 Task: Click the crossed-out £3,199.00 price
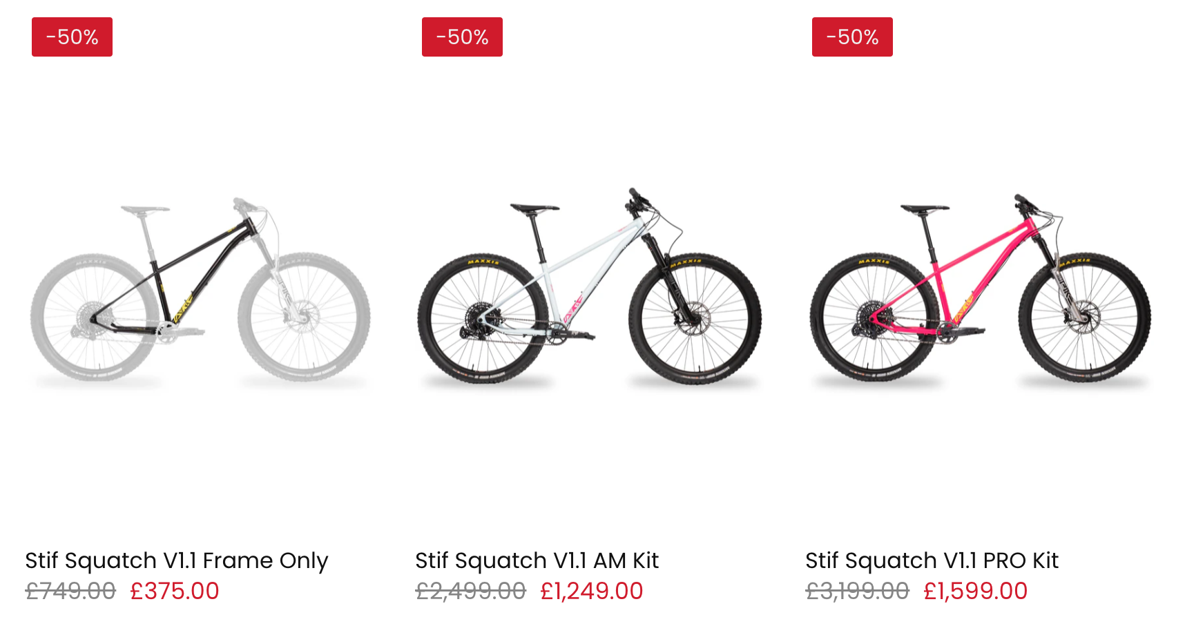point(857,592)
